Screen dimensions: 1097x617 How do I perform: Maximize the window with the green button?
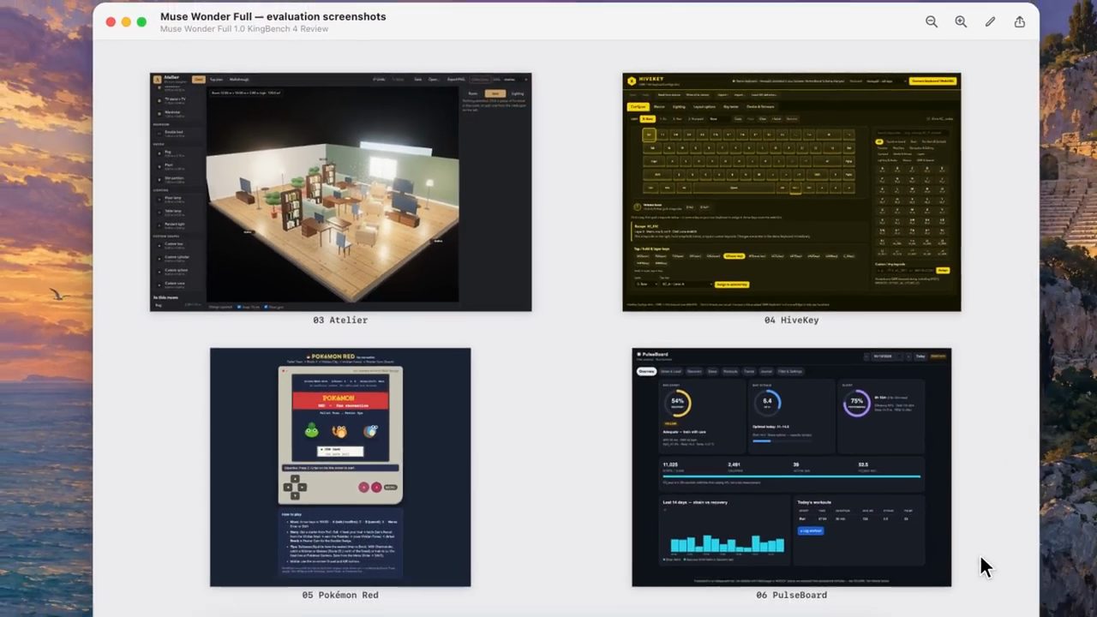(141, 22)
